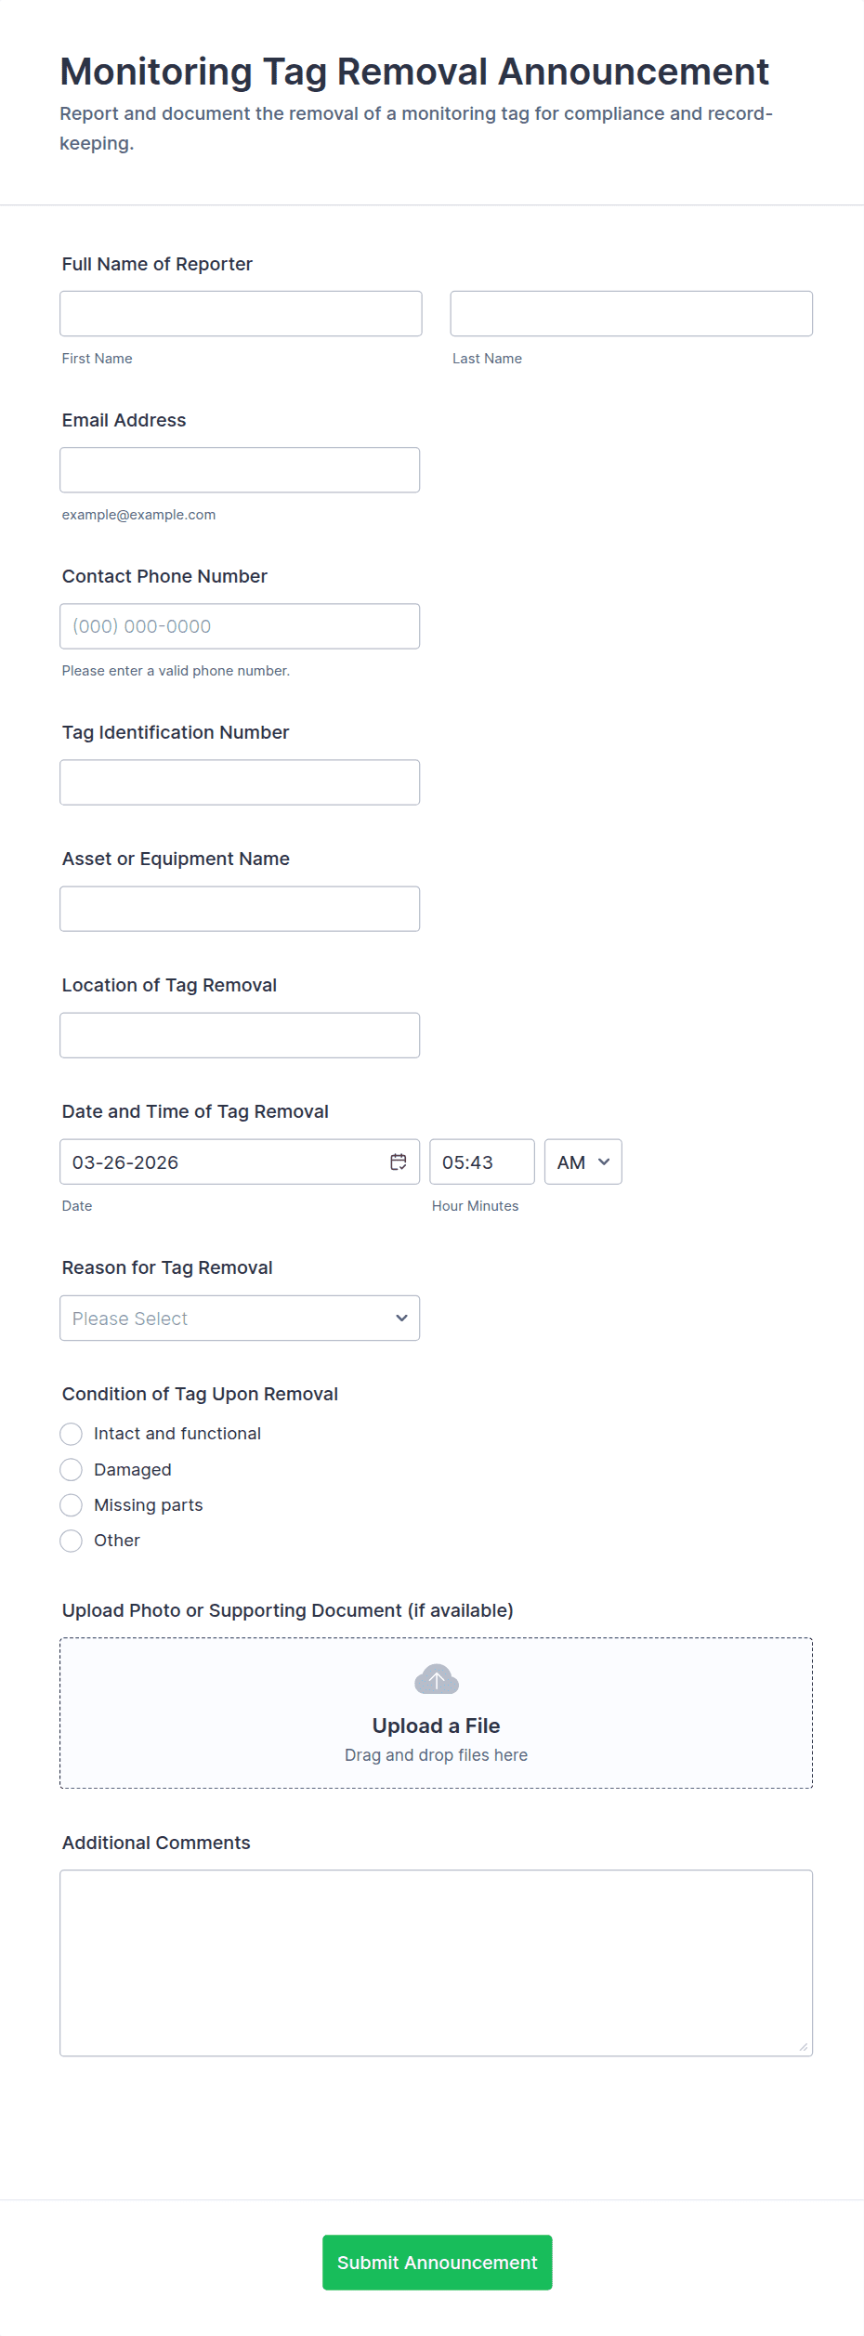The height and width of the screenshot is (2336, 864).
Task: Click the calendar icon in date field
Action: point(399,1161)
